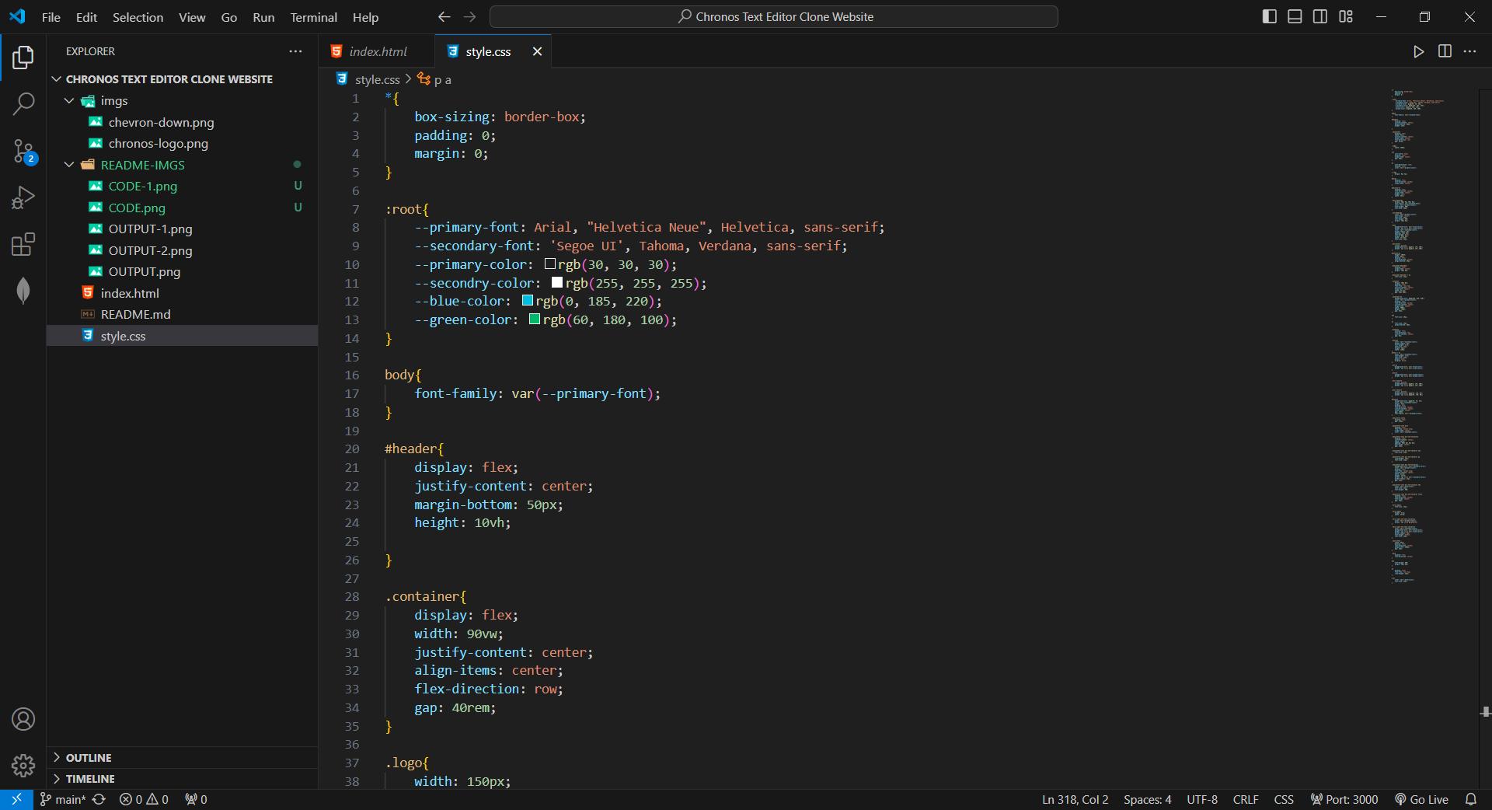Open Run and Debug view

coord(23,197)
